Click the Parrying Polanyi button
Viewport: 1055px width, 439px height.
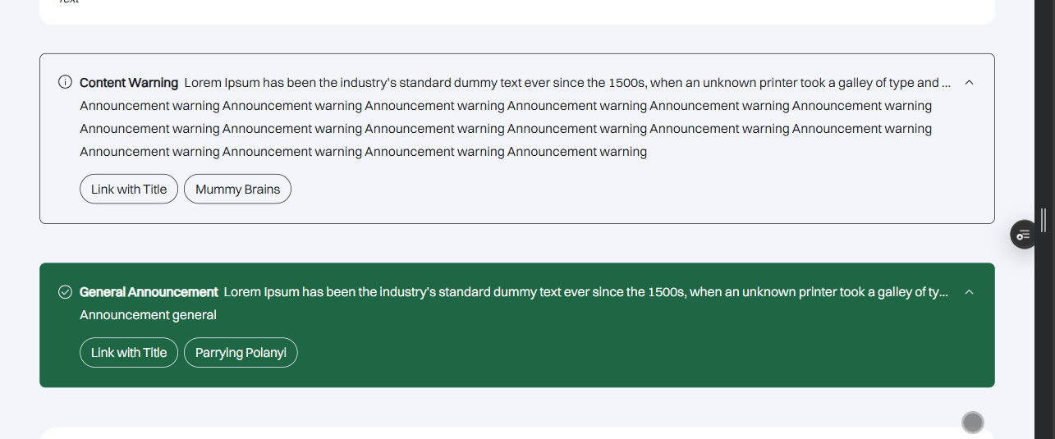241,353
